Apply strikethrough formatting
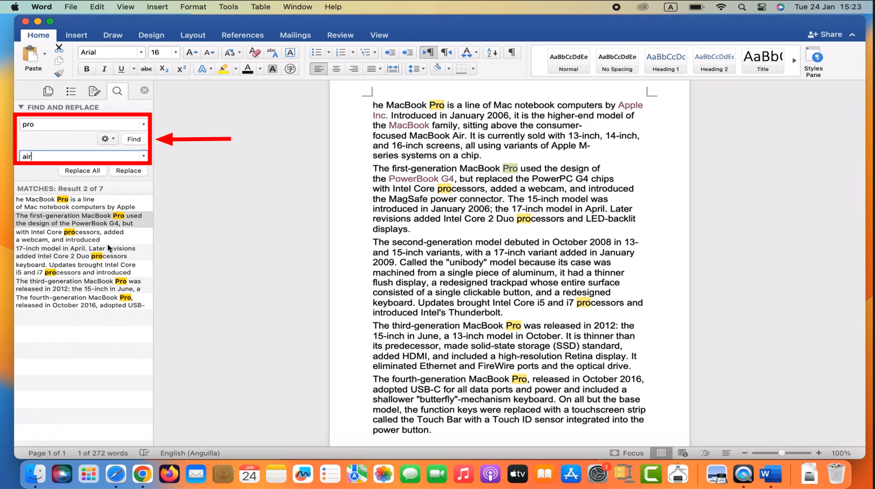875x489 pixels. point(146,69)
